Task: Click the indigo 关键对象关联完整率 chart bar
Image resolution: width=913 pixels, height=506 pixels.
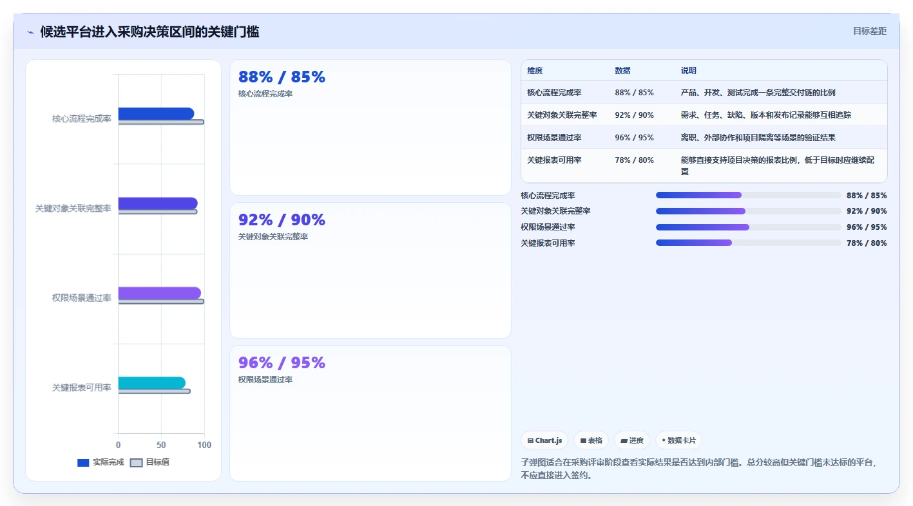Action: pyautogui.click(x=158, y=203)
